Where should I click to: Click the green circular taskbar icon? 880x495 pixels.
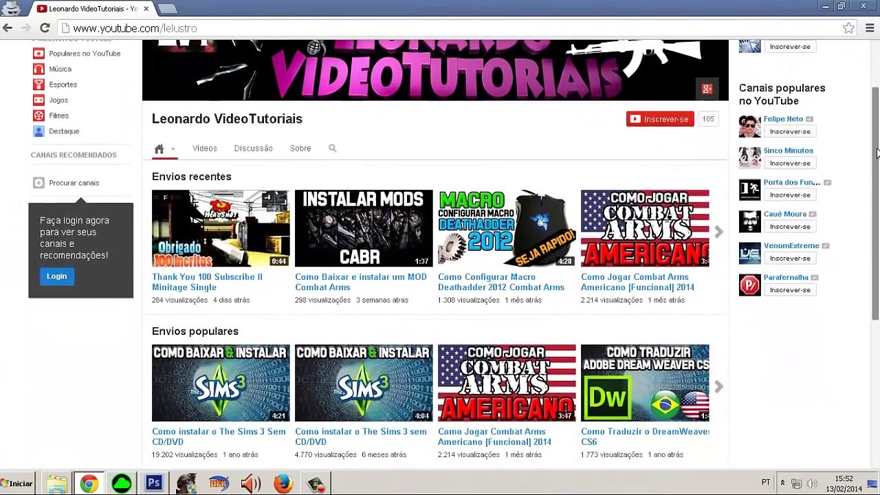[122, 484]
